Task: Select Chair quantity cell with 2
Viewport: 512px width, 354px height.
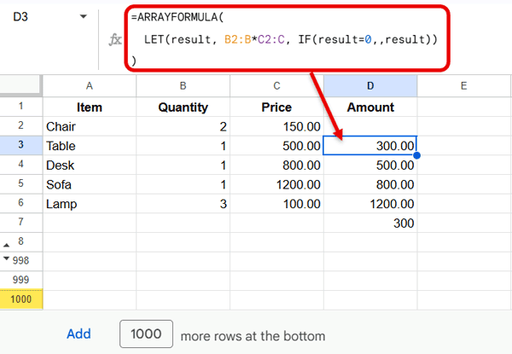Action: coord(183,126)
